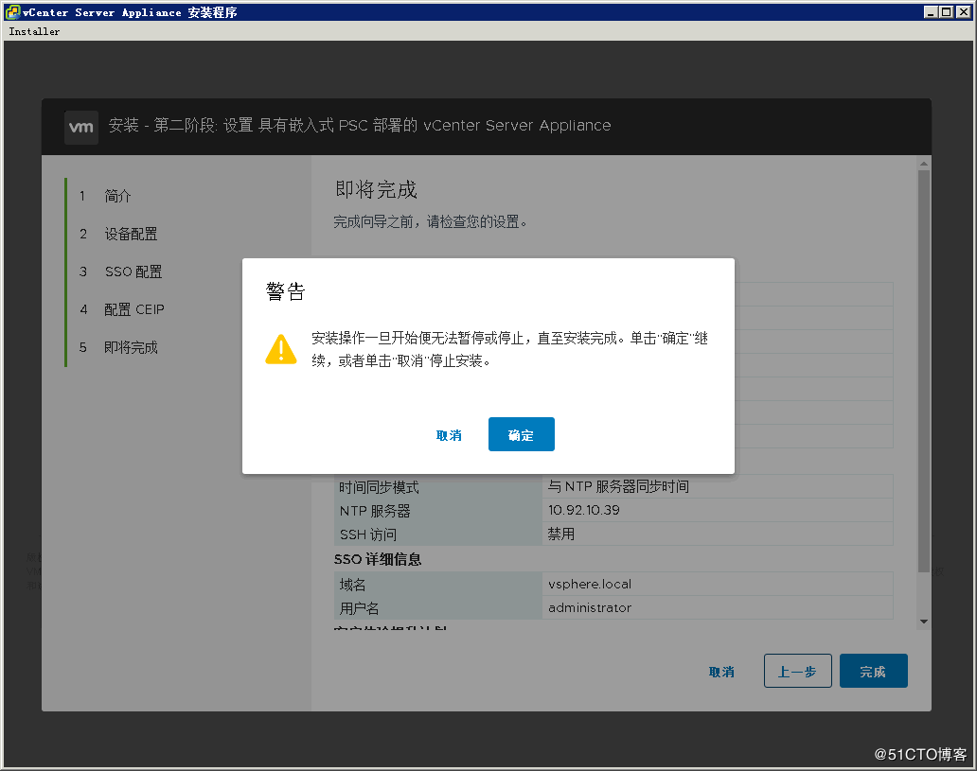Minimize the installer window

(931, 12)
